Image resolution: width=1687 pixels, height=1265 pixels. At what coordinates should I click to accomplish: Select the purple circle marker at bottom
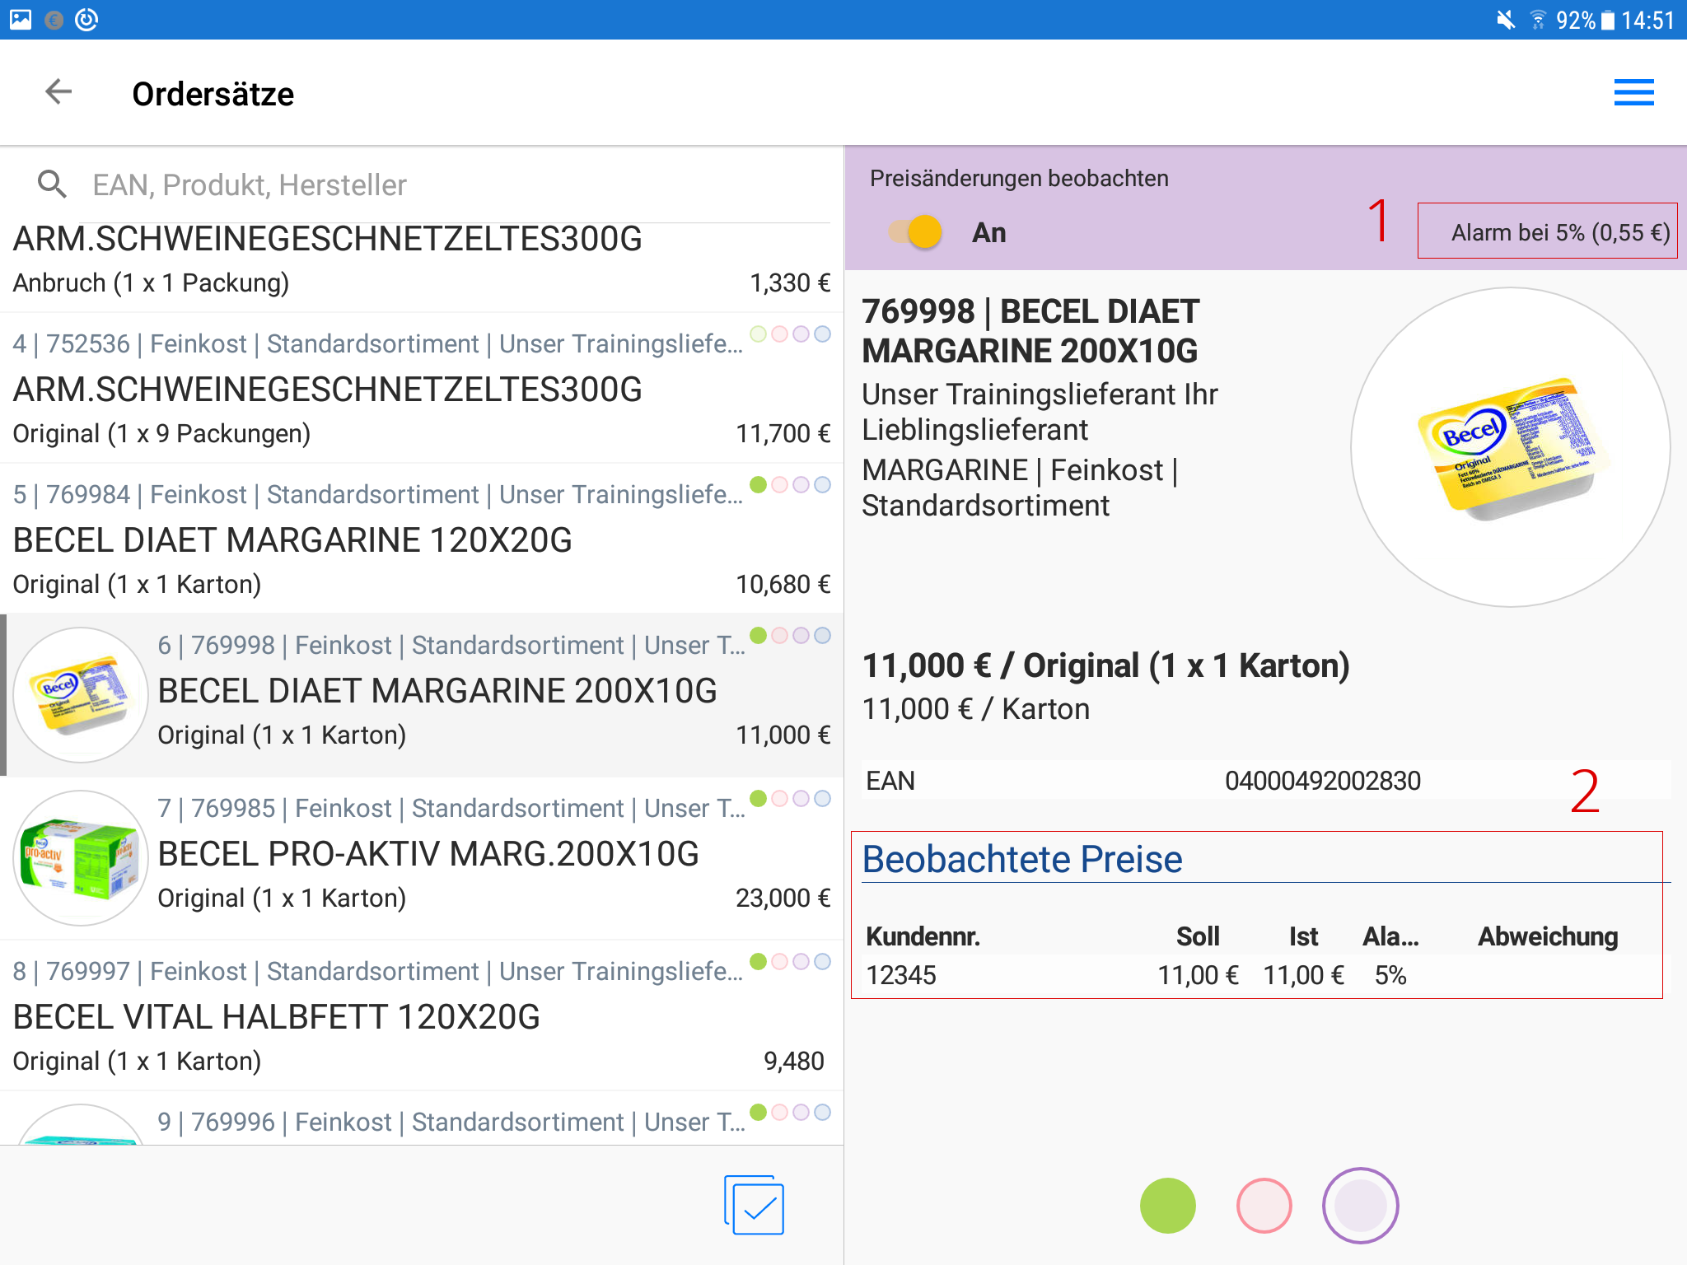(1360, 1206)
